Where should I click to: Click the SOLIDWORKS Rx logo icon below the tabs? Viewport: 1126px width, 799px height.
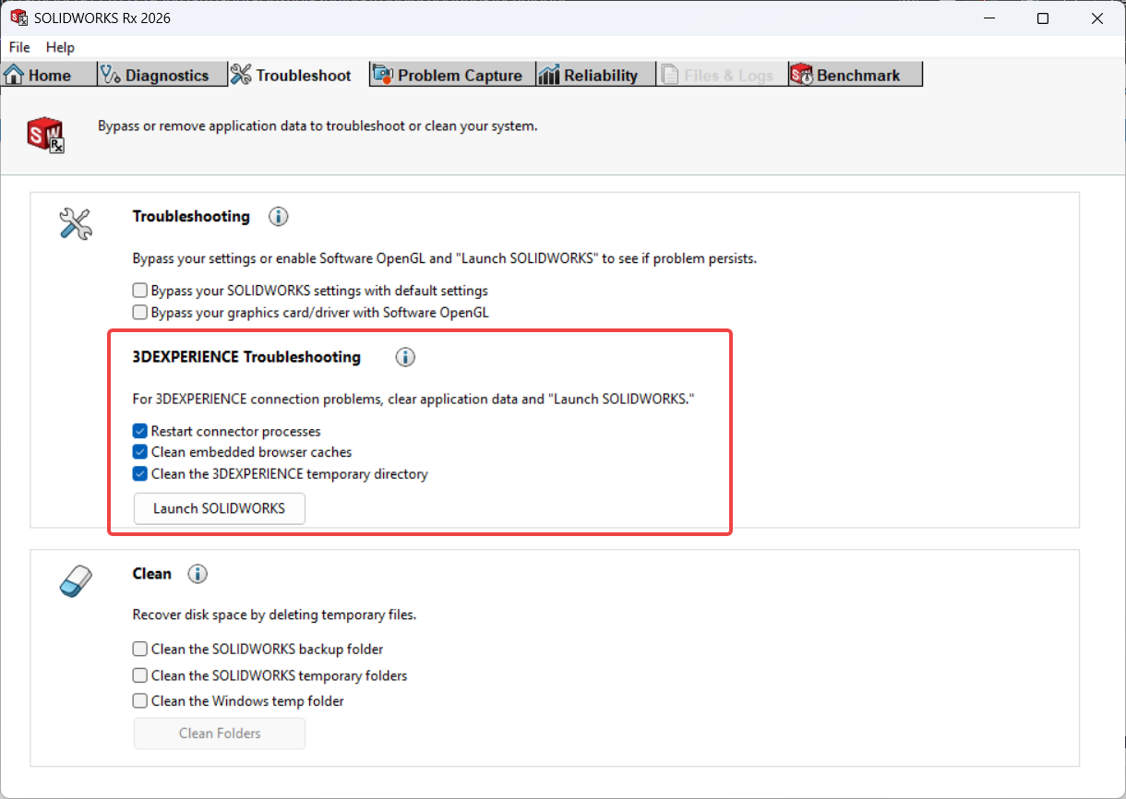pos(45,134)
